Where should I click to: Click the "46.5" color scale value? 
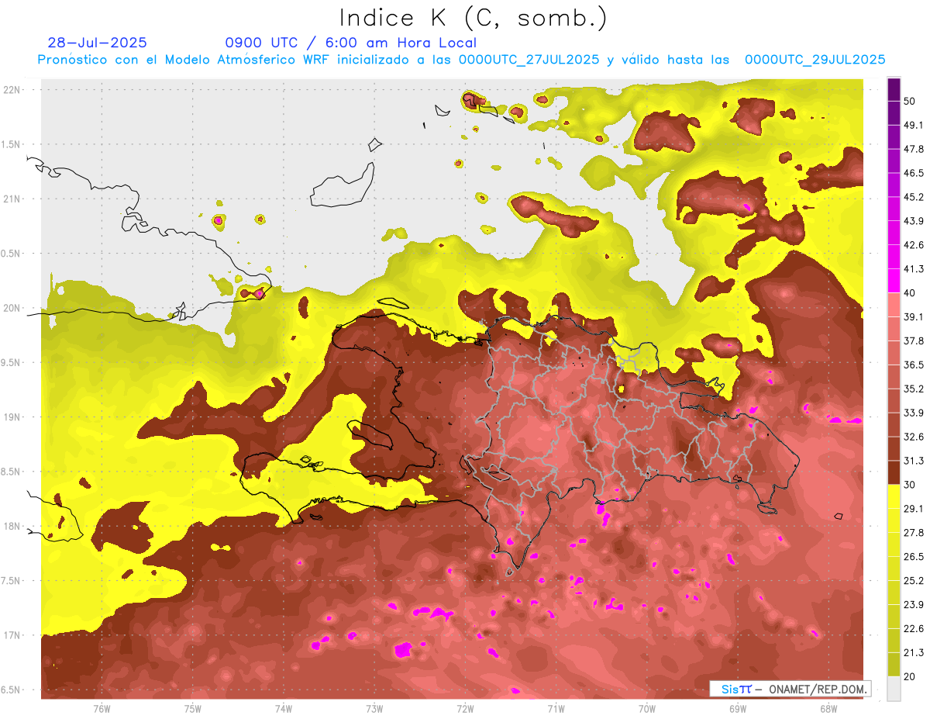pos(914,173)
